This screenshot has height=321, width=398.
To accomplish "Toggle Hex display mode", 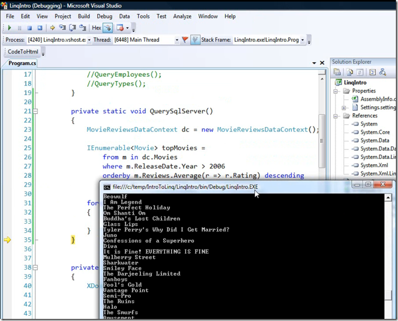I will 96,28.
